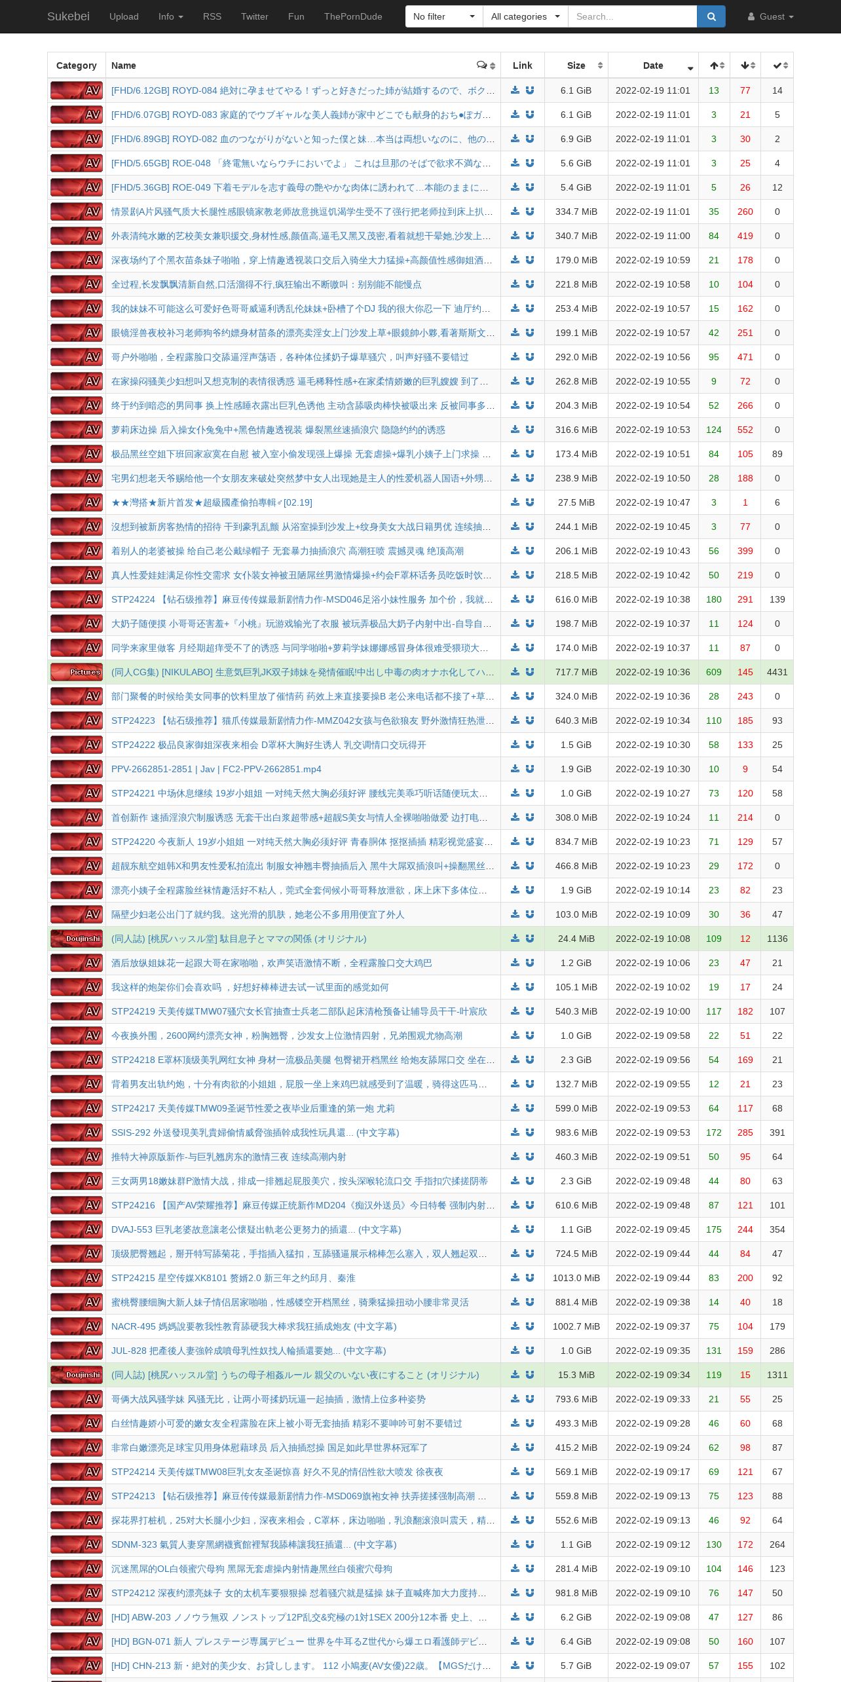Click the 1013.0 MiB size cell
Viewport: 841px width, 1682px height.
(576, 1278)
